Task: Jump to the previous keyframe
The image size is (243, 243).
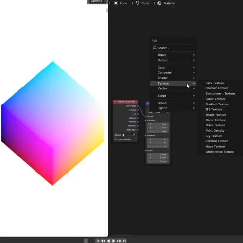Action: point(103,241)
